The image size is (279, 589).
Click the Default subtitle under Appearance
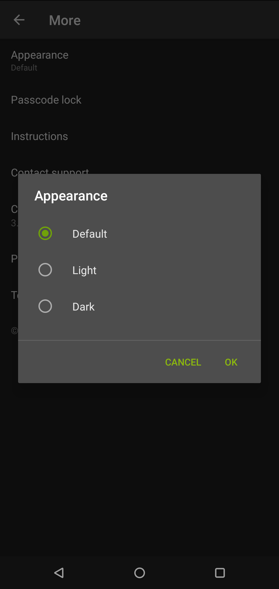click(24, 68)
